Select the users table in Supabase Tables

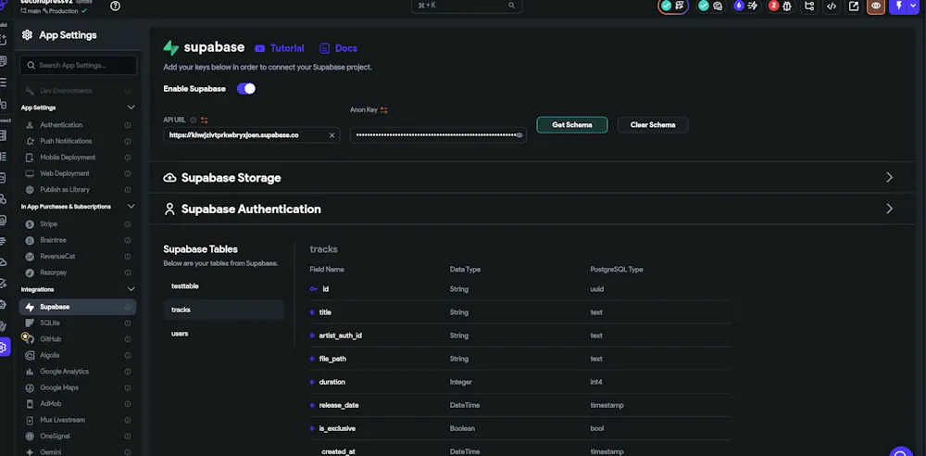180,333
